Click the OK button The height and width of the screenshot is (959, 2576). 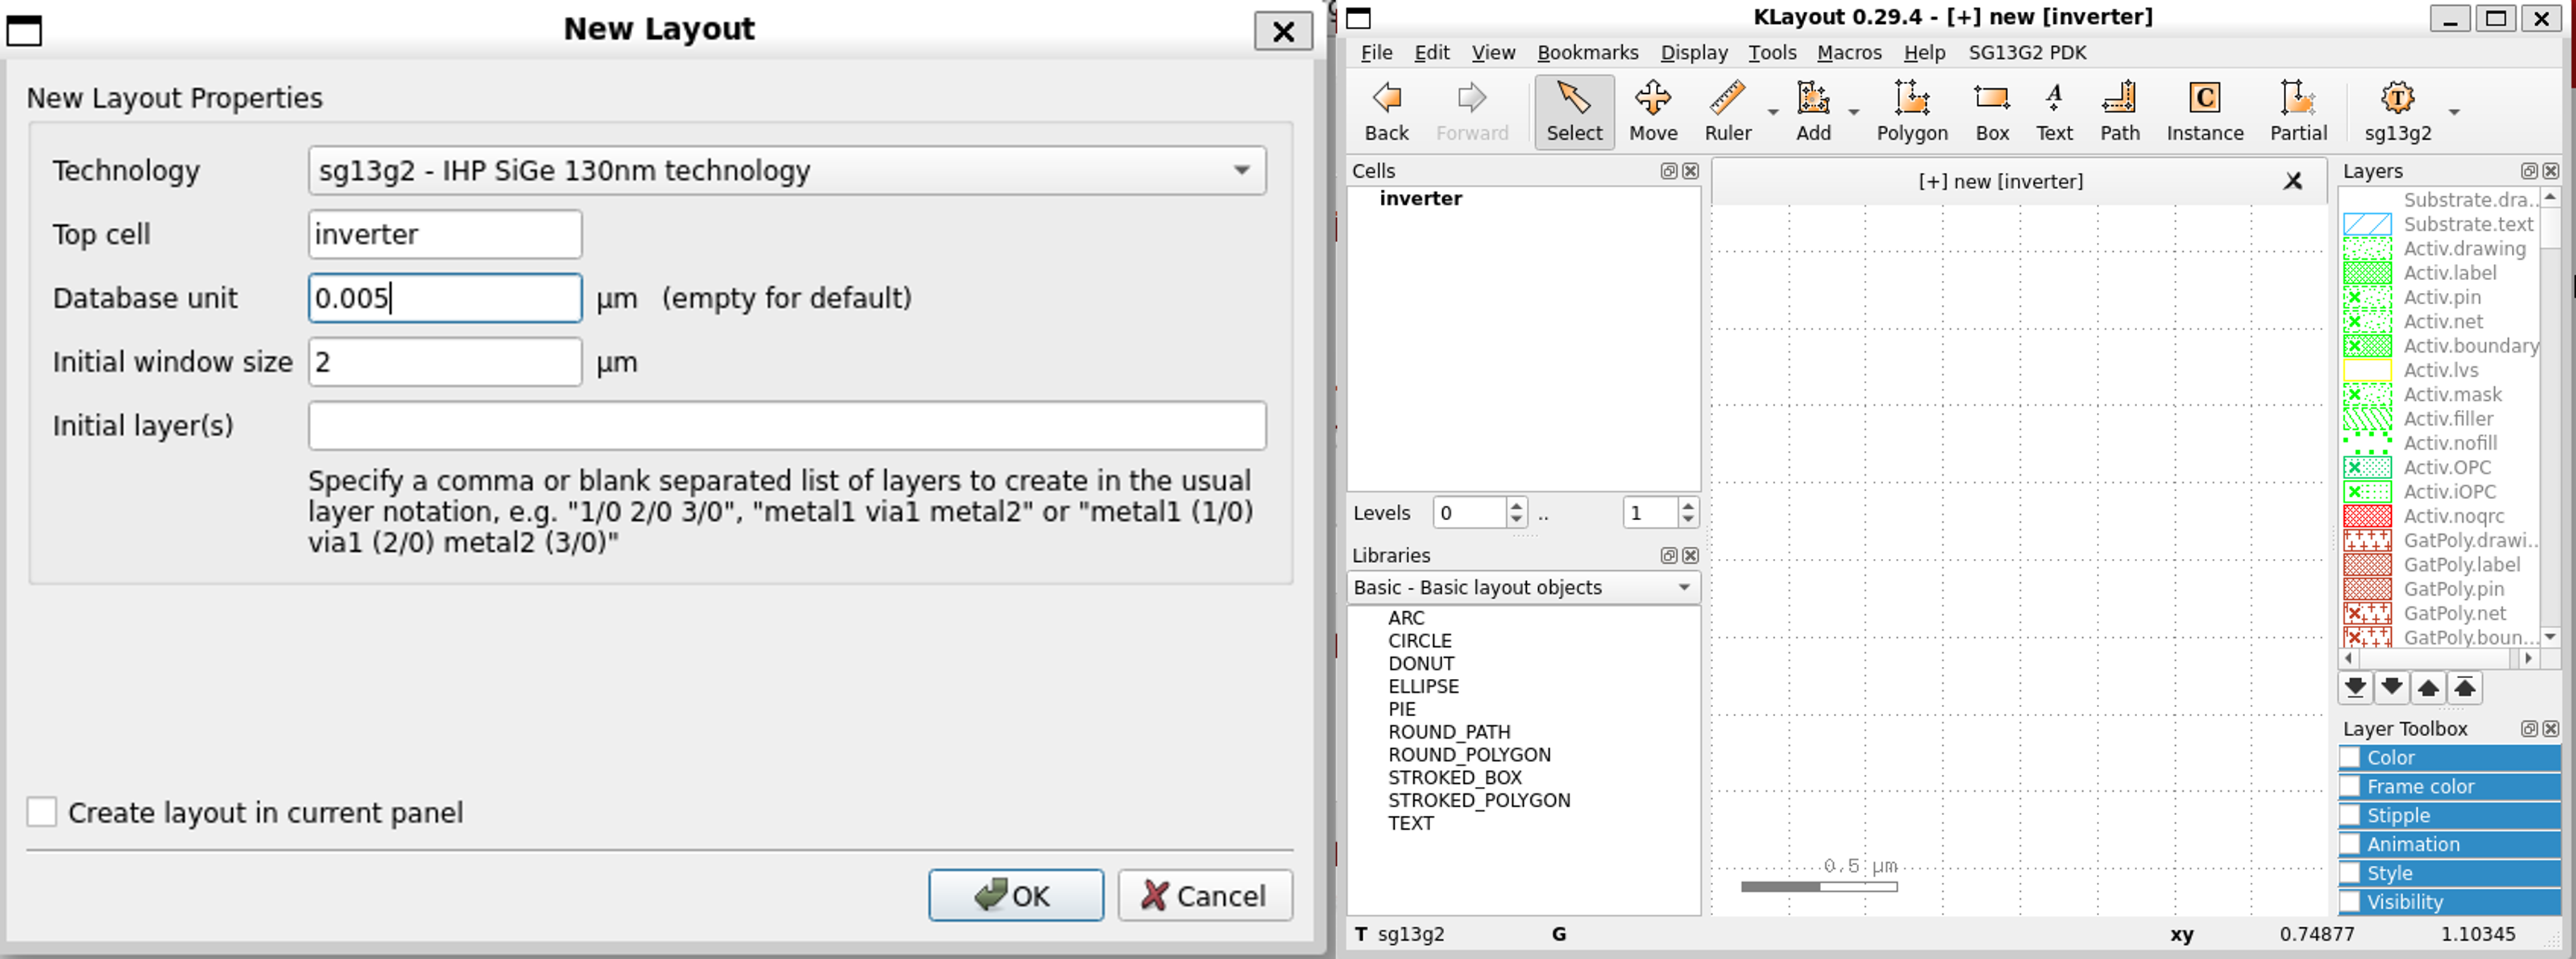[1015, 895]
